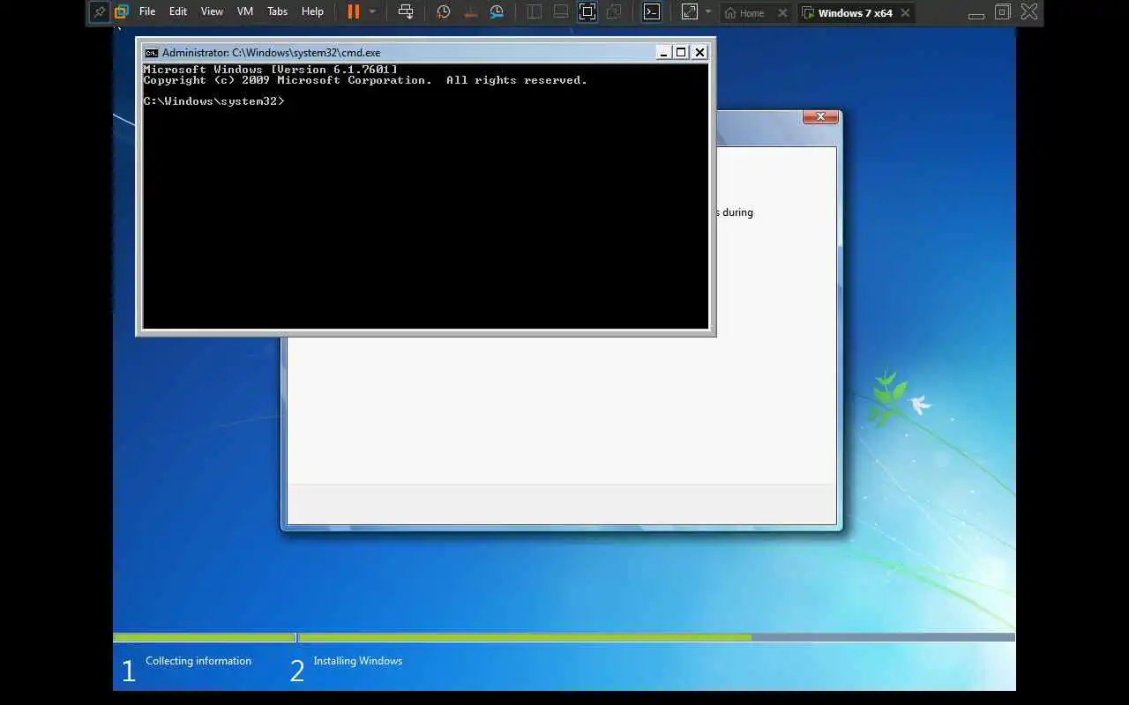The height and width of the screenshot is (705, 1129).
Task: Open the File menu
Action: point(147,12)
